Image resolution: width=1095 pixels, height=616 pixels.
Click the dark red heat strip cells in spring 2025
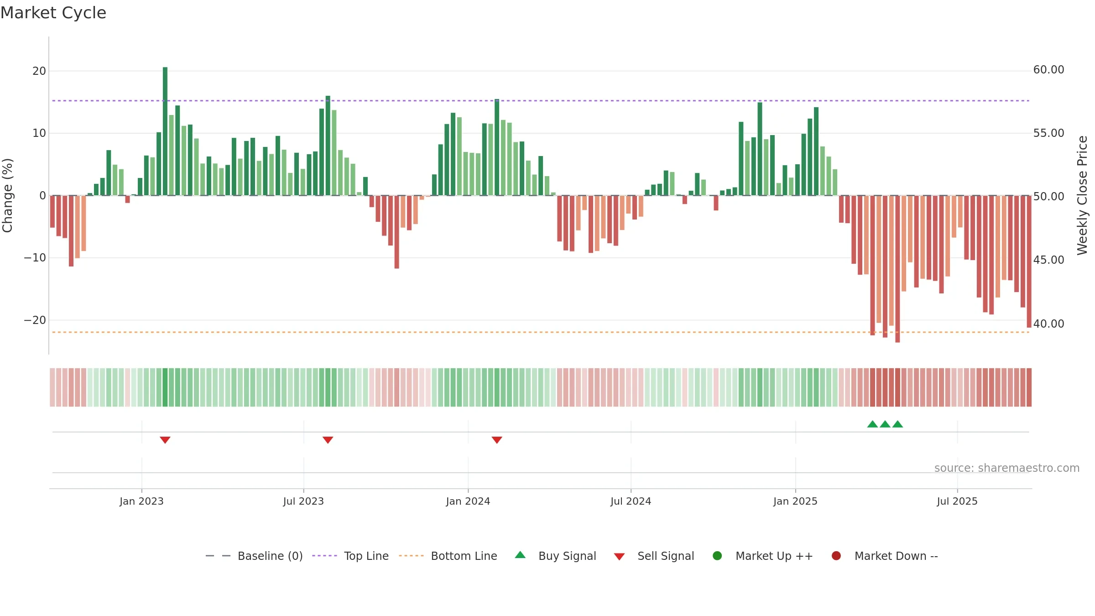pyautogui.click(x=885, y=387)
